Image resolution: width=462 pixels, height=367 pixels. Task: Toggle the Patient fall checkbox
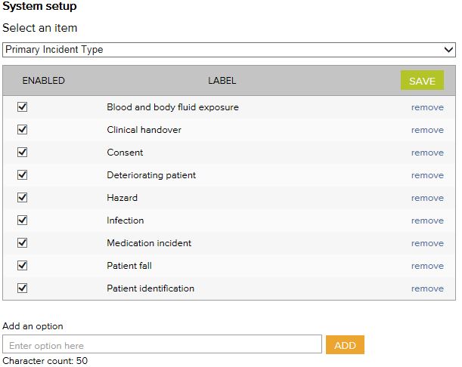click(x=23, y=266)
